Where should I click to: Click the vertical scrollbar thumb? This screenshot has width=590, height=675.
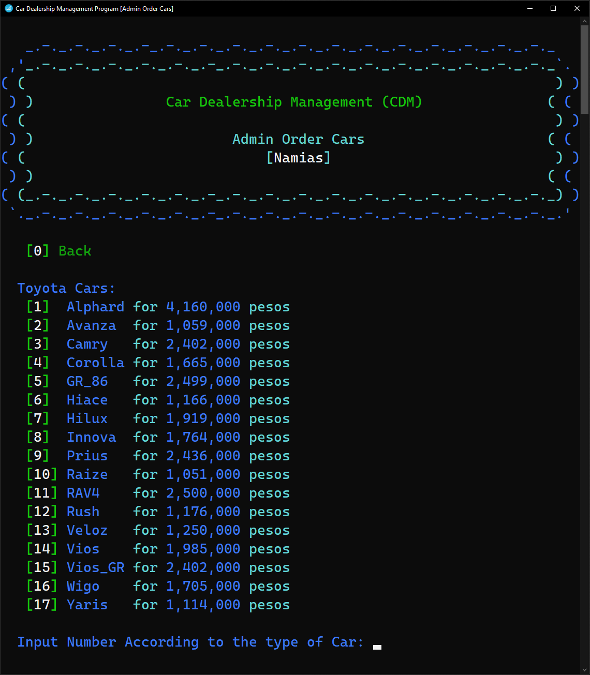pyautogui.click(x=585, y=69)
